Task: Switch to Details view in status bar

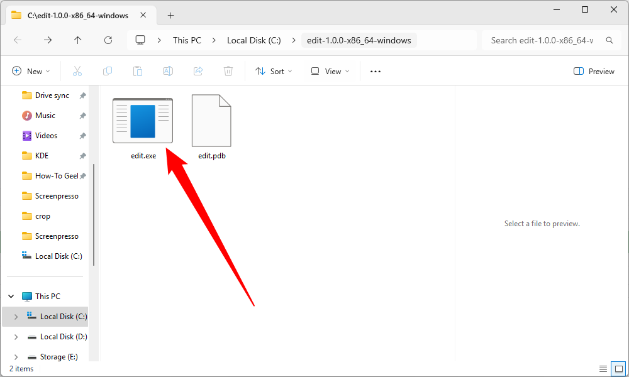Action: pos(603,369)
